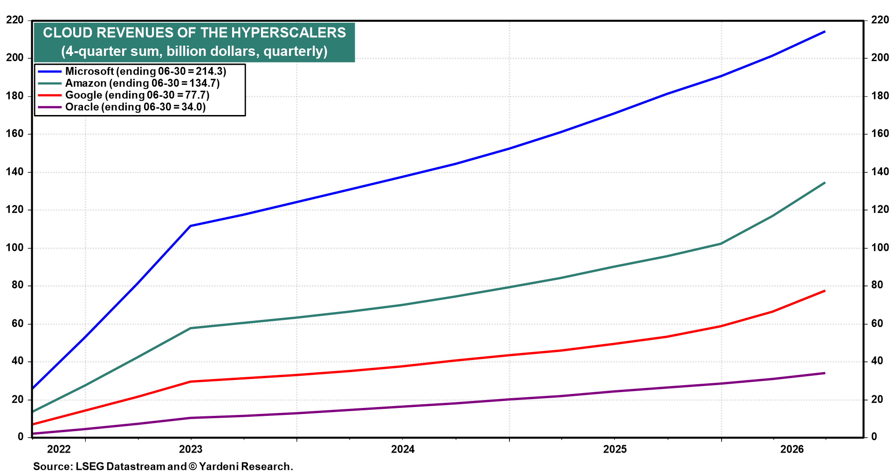The width and height of the screenshot is (895, 475).
Task: Click the red Google legend line swatch
Action: (50, 95)
